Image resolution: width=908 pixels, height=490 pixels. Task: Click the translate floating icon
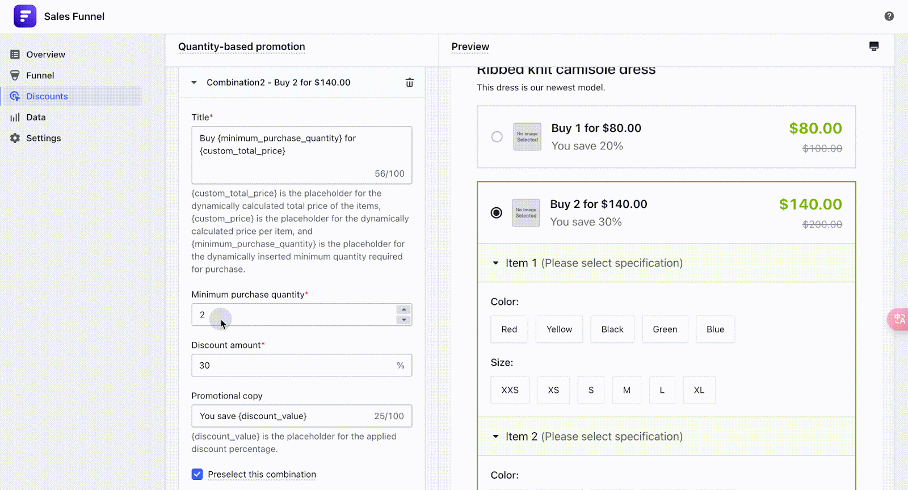click(899, 319)
